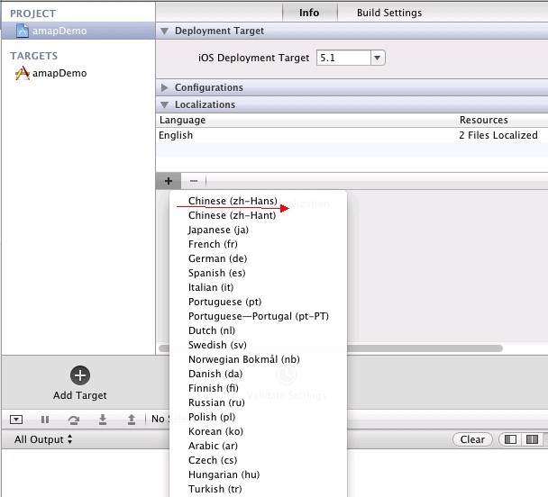Expand the Configurations section

pyautogui.click(x=164, y=87)
